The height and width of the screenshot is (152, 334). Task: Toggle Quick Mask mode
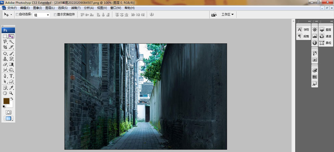click(8, 112)
